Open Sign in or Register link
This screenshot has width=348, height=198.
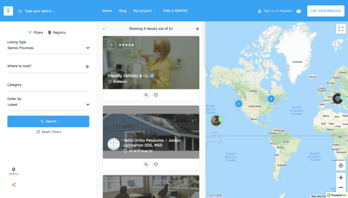pyautogui.click(x=278, y=11)
